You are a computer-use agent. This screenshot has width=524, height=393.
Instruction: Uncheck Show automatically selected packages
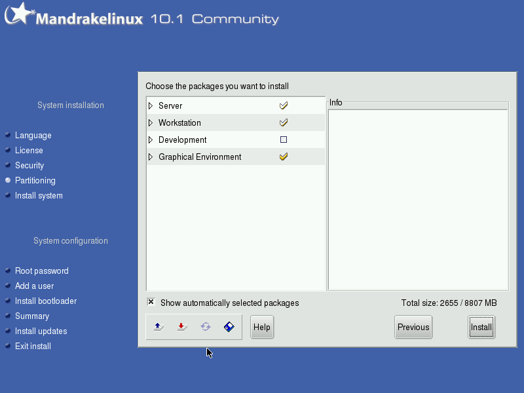[151, 302]
